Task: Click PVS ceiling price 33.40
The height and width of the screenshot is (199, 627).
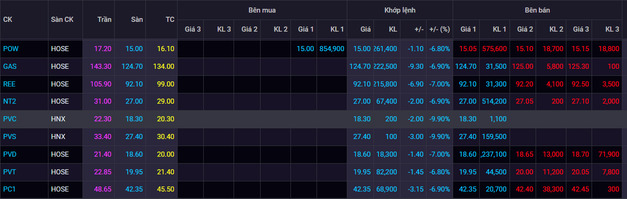Action: [x=103, y=137]
